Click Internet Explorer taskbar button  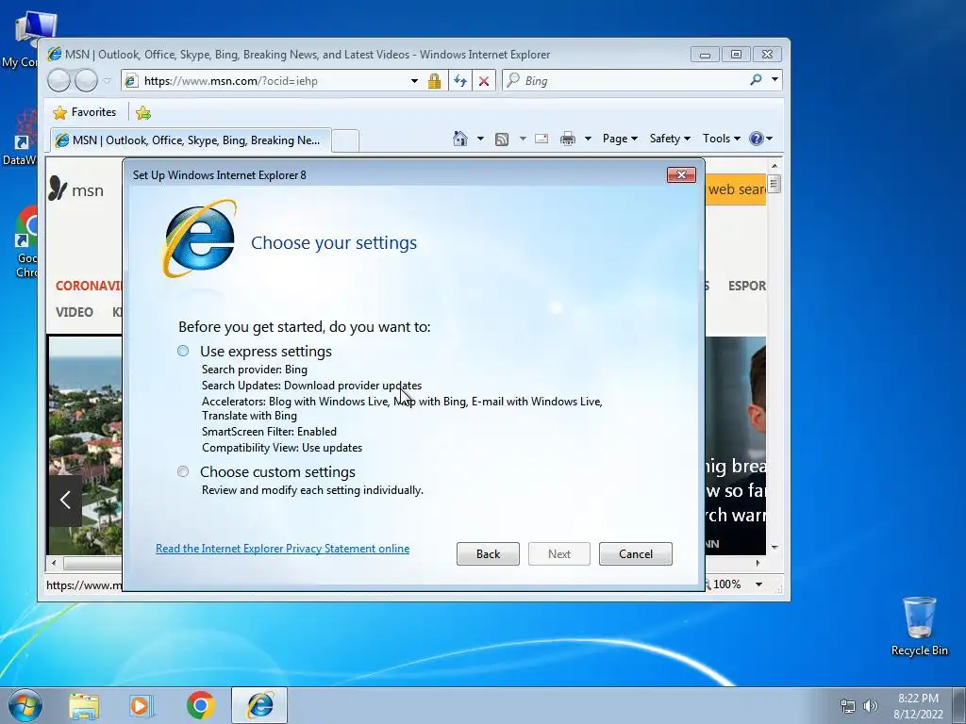coord(260,705)
